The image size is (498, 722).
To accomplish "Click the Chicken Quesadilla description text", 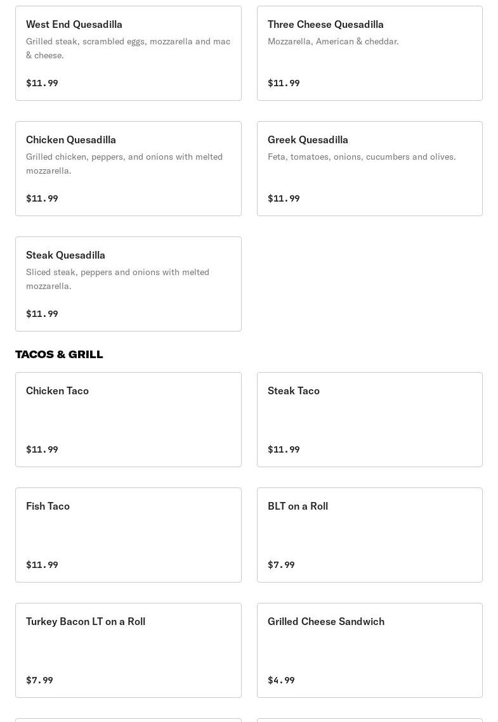I will click(x=124, y=164).
